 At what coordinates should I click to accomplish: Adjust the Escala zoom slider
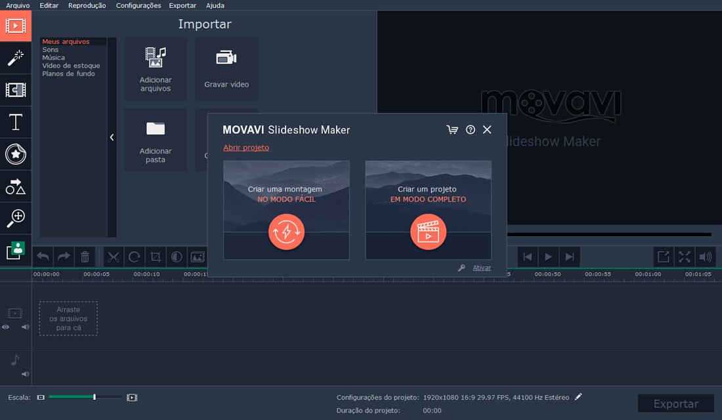coord(95,397)
